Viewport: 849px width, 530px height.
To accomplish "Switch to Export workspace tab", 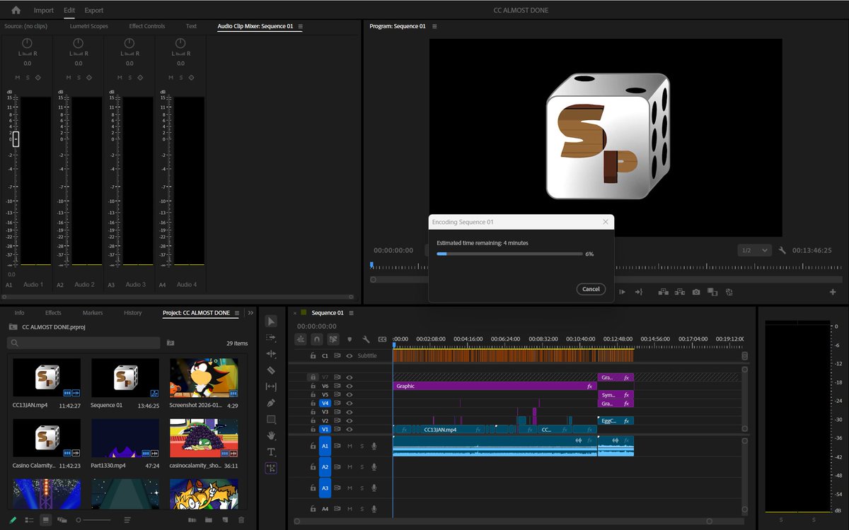I will [x=93, y=11].
